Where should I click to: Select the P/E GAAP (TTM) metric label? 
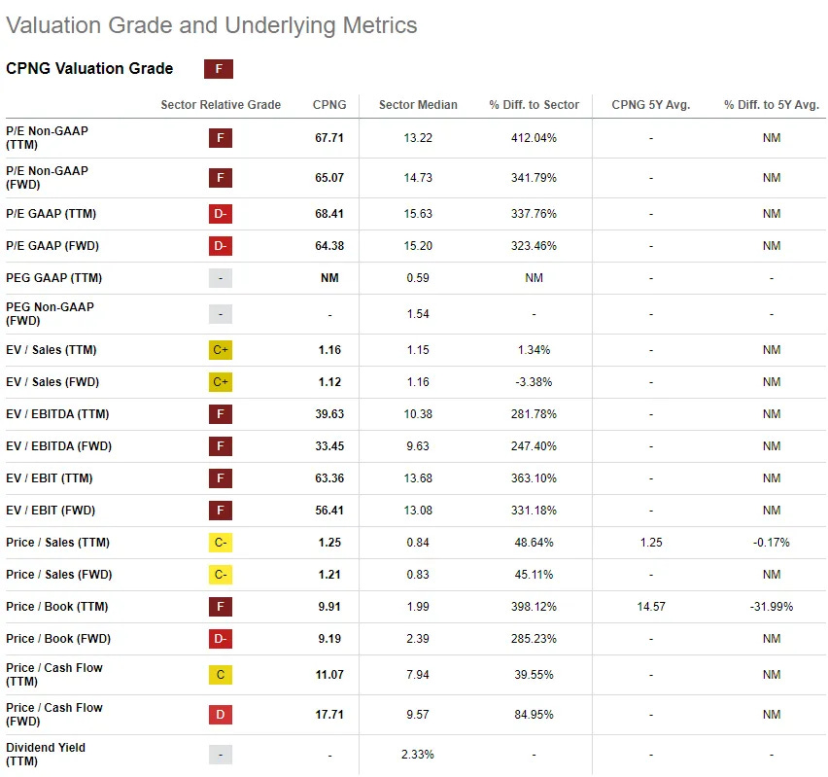coord(52,214)
